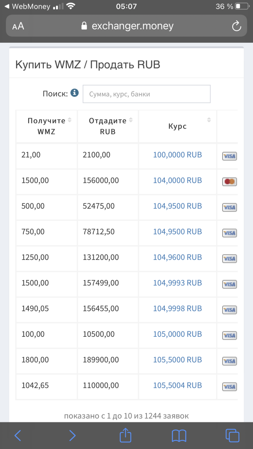Click Visa icon in the 1490,05 row
Screen dimensions: 253x449
(230, 310)
